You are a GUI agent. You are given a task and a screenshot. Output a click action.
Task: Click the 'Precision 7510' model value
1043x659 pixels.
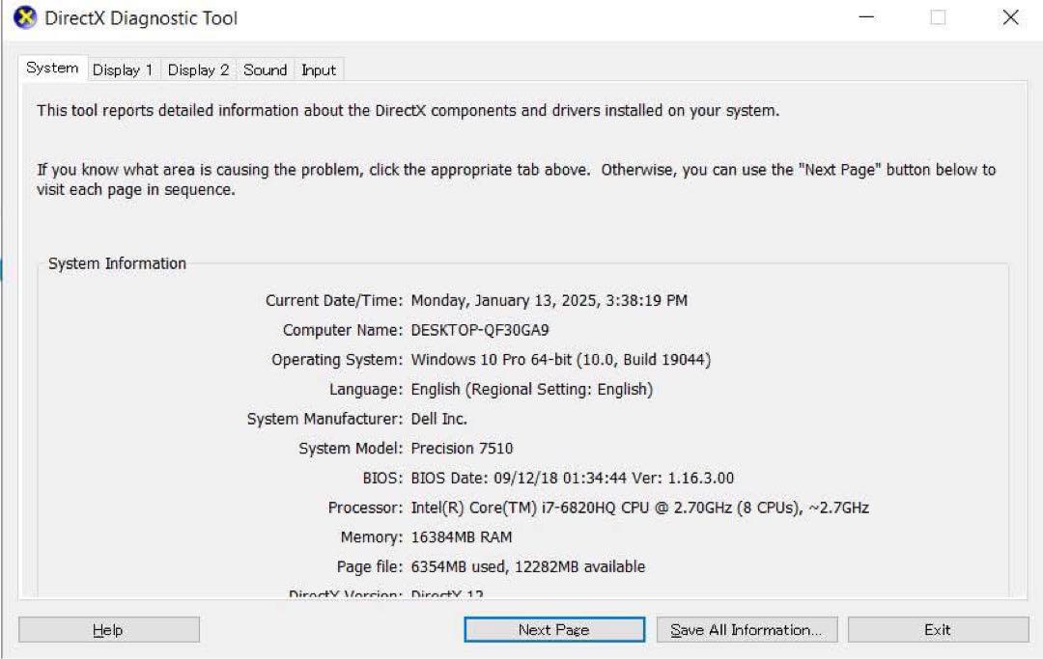click(463, 449)
